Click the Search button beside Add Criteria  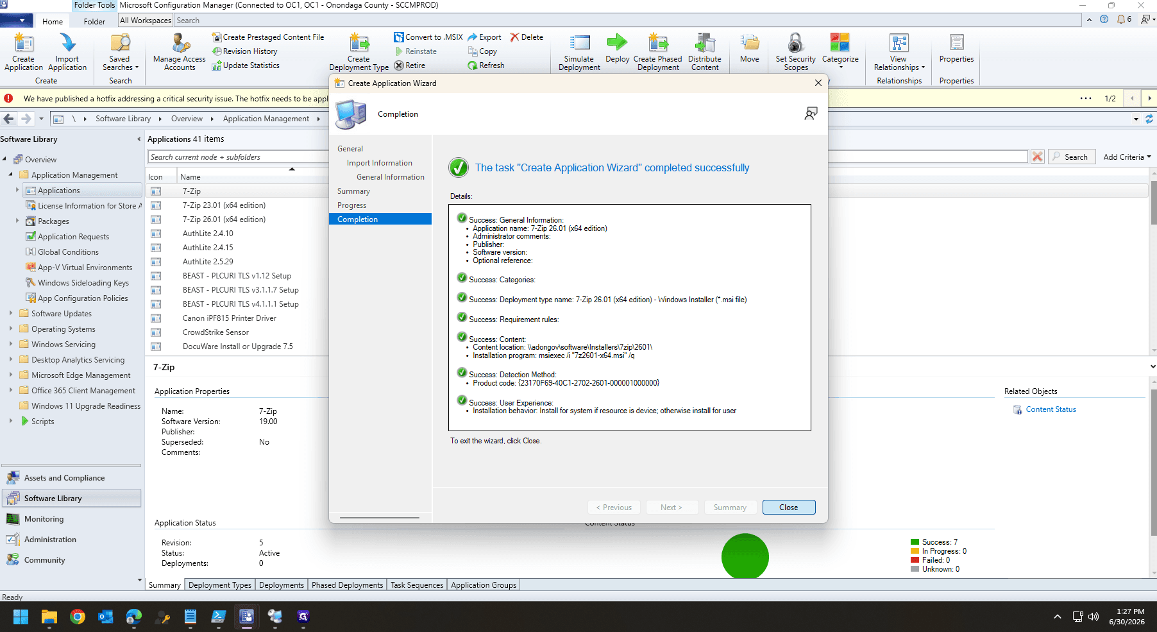pos(1071,157)
